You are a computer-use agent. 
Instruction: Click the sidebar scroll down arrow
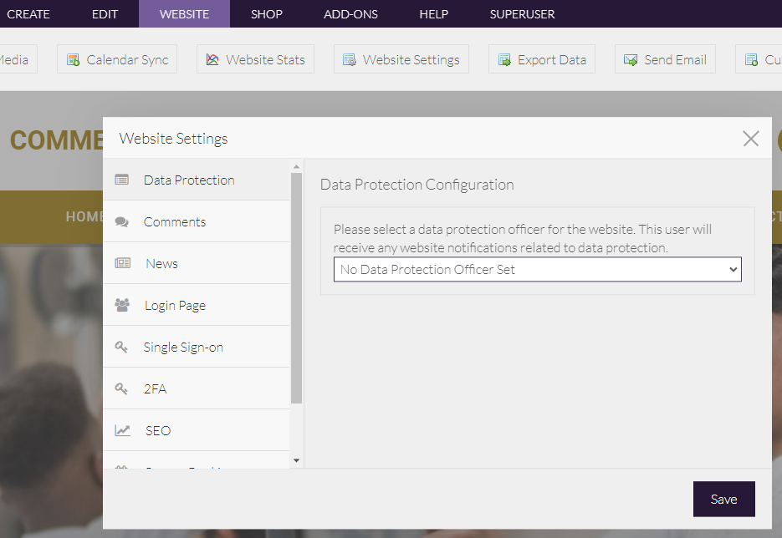[296, 461]
